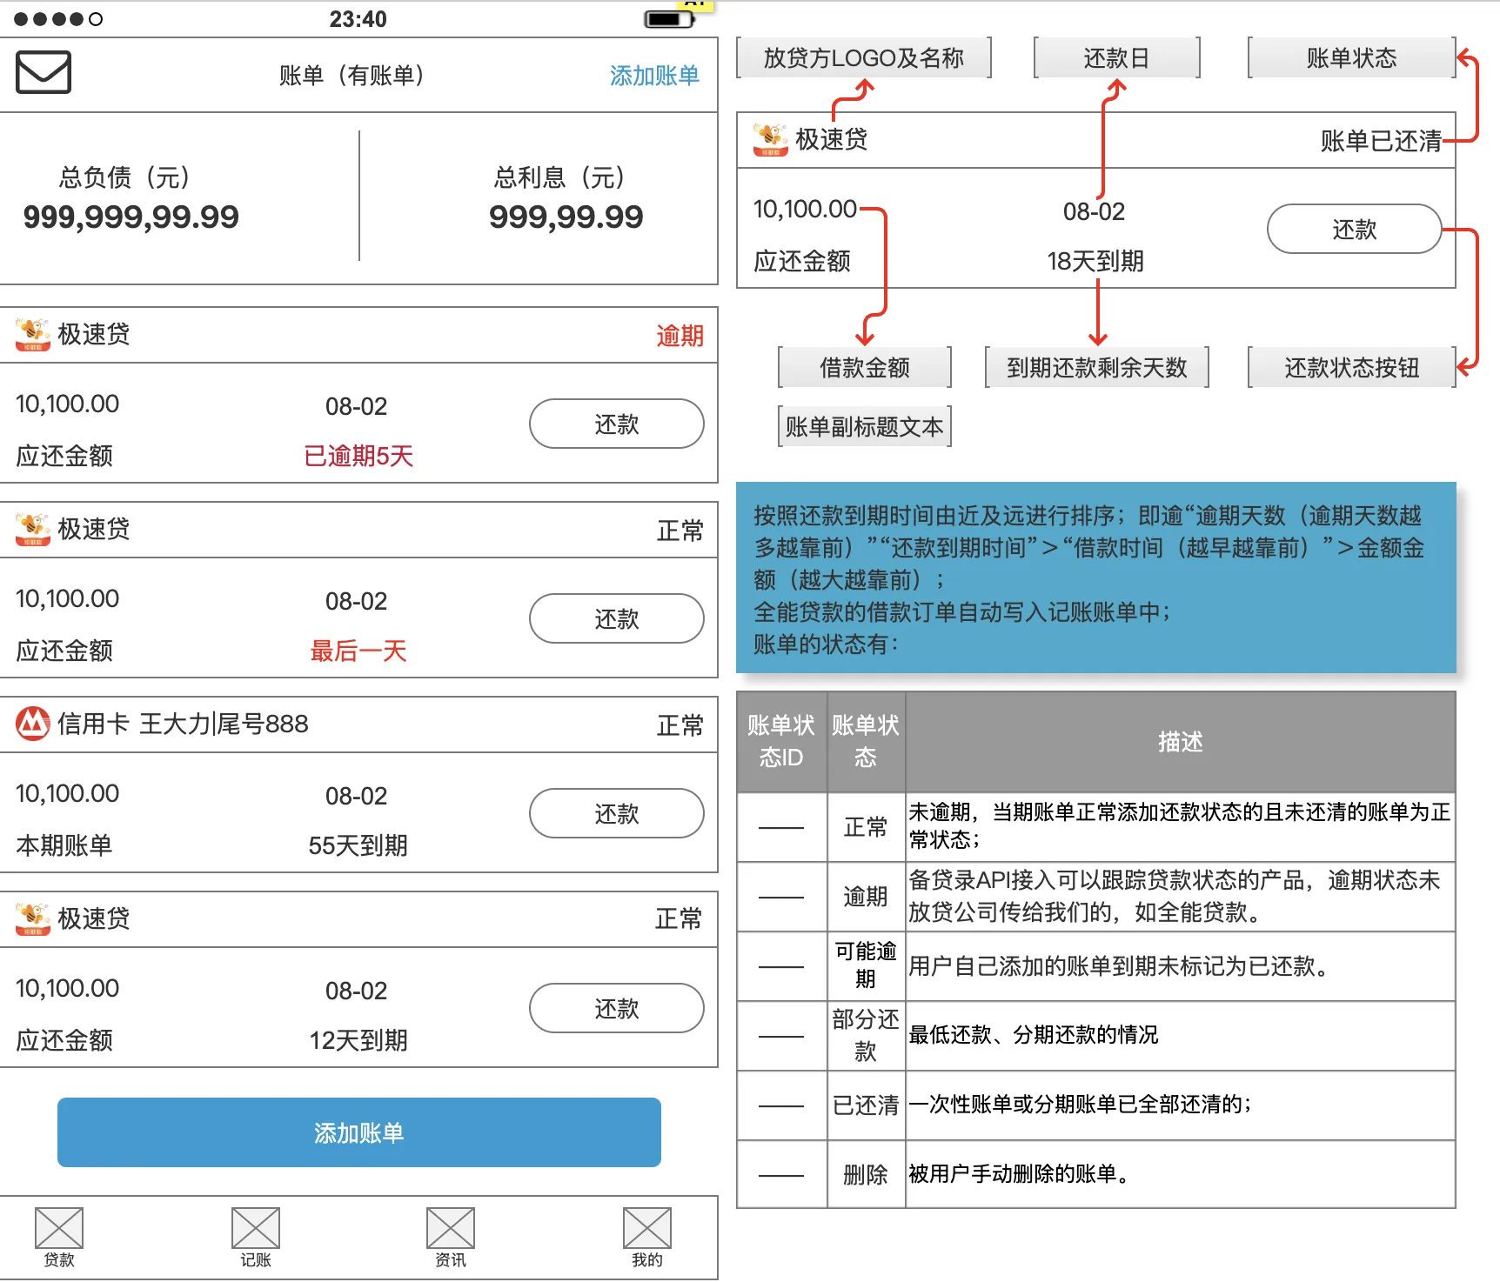Click the 借款金额 annotation label
Viewport: 1500px width, 1282px height.
coord(864,367)
